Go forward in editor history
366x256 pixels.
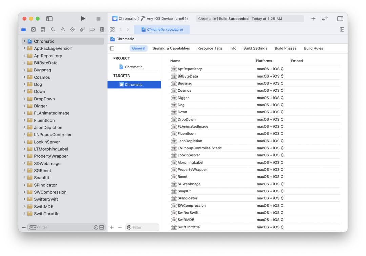pyautogui.click(x=128, y=29)
